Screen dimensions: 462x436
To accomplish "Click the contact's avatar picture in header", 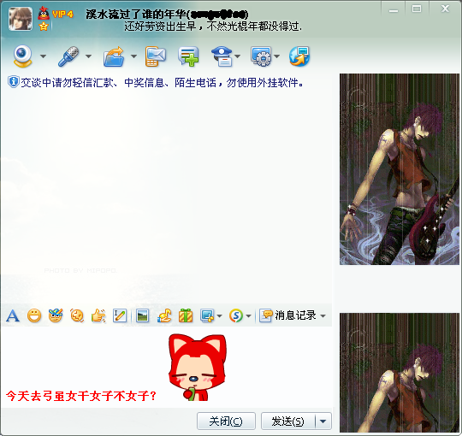I will pos(21,19).
